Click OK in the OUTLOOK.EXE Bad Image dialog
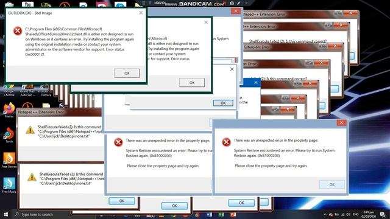The image size is (390, 219). point(127,73)
